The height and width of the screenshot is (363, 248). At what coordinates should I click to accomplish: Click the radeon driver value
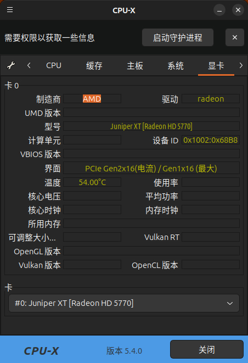[x=211, y=99]
